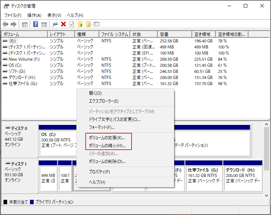Image resolution: width=271 pixels, height=215 pixels.
Task: Show/hide console tree toolbar icon
Action: click(25, 24)
